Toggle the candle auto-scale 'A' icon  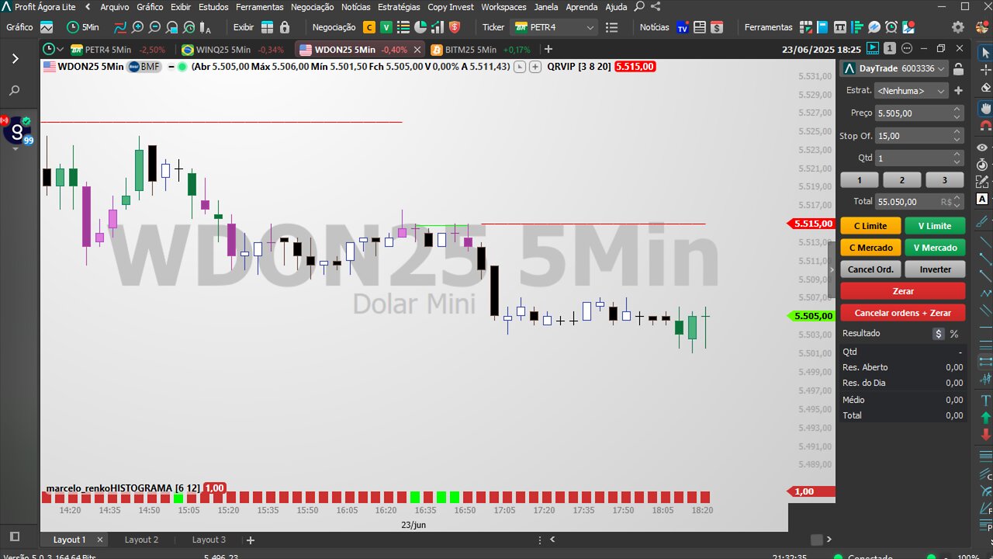pyautogui.click(x=206, y=27)
